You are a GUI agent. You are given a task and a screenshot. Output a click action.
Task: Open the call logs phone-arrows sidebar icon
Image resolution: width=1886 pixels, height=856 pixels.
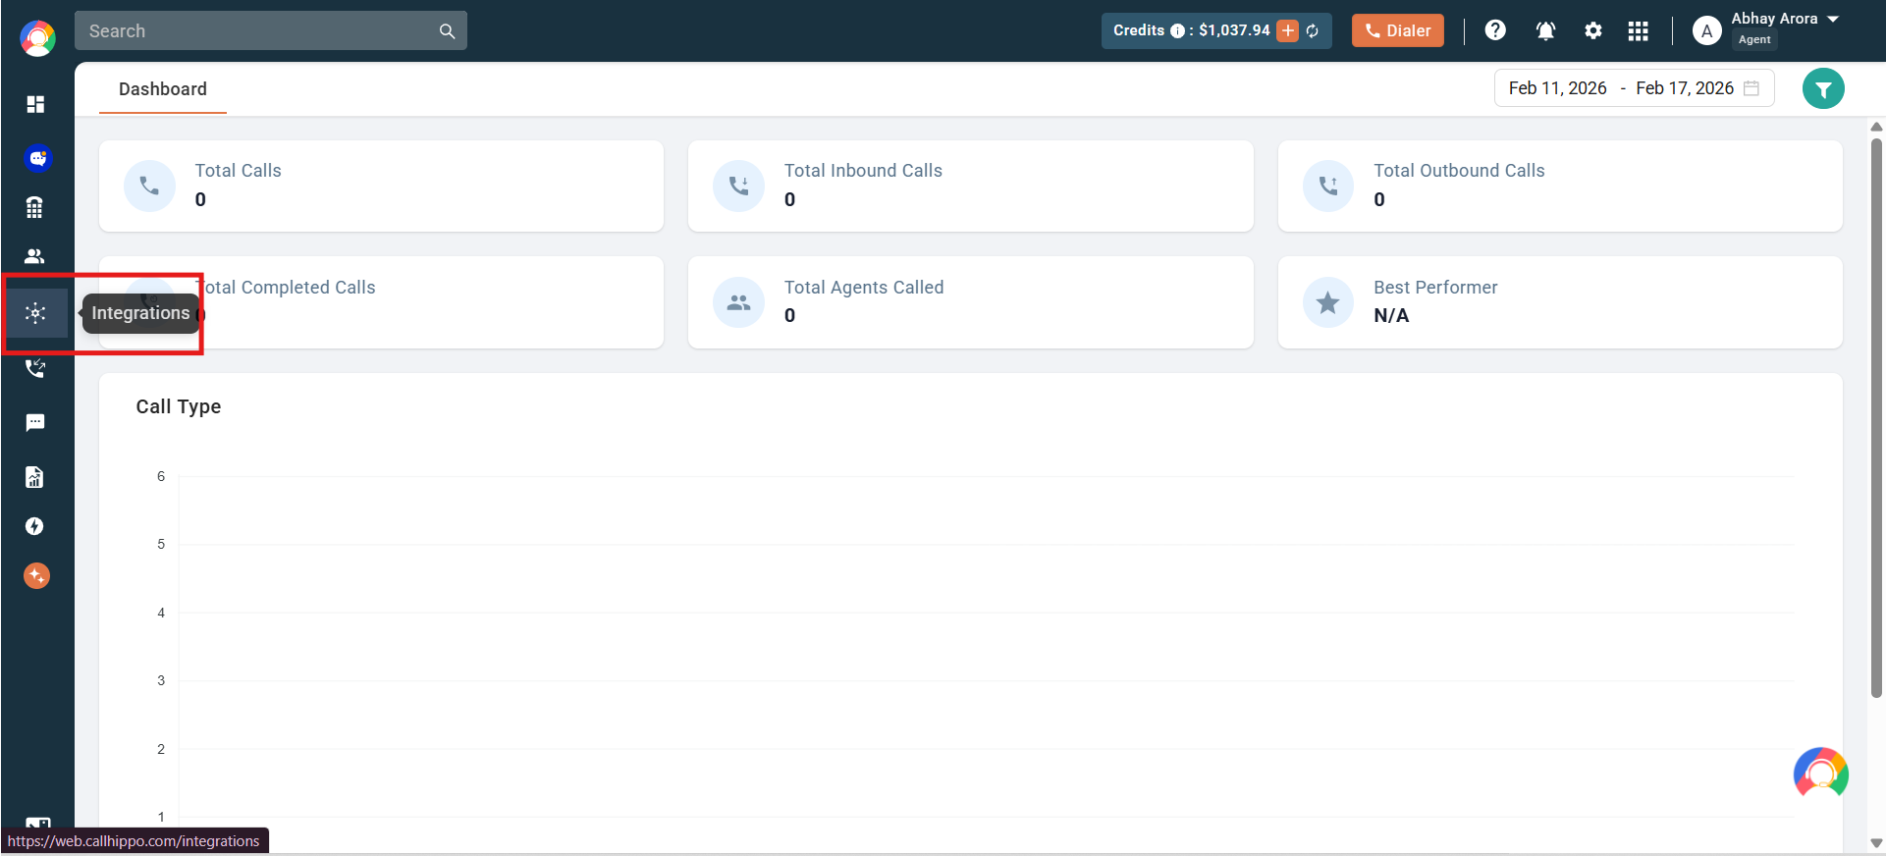[35, 368]
